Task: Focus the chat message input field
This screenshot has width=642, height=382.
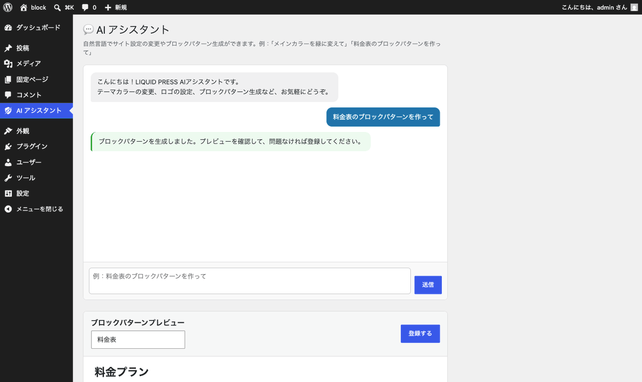Action: tap(250, 281)
